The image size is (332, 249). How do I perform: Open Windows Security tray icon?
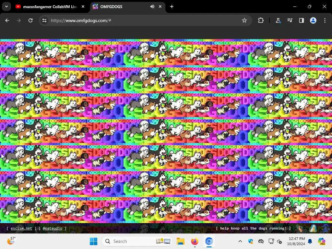251,241
